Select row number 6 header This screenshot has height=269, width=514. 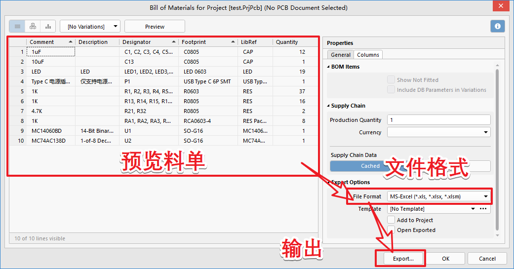coord(18,101)
